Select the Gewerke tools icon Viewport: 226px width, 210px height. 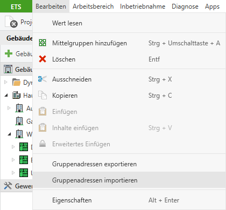pyautogui.click(x=8, y=186)
